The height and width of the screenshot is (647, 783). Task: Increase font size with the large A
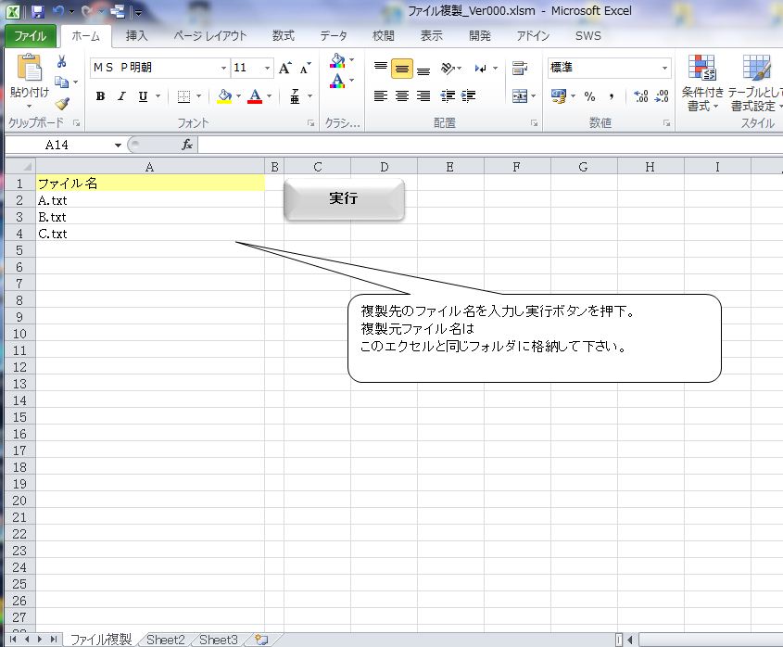pyautogui.click(x=285, y=68)
